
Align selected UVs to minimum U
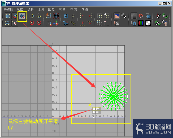(83, 16)
